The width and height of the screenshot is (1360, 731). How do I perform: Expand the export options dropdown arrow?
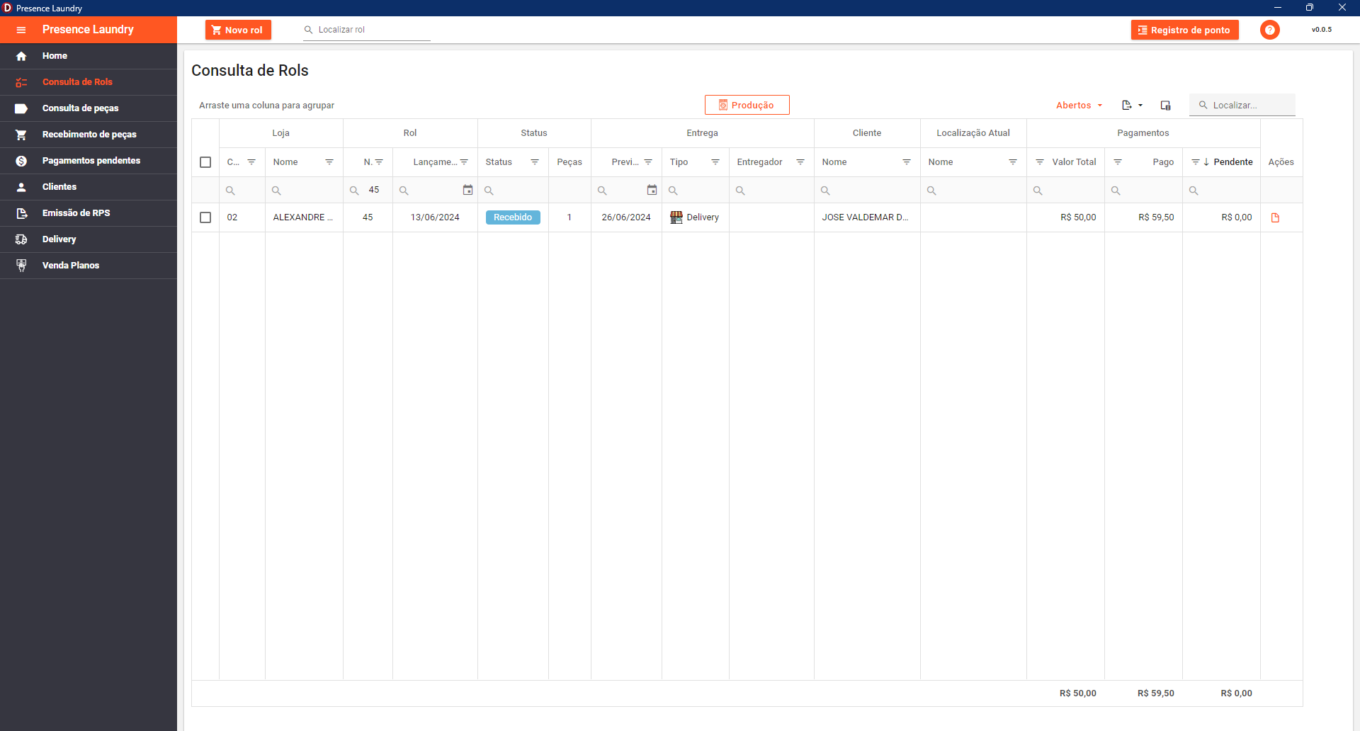[x=1140, y=106]
